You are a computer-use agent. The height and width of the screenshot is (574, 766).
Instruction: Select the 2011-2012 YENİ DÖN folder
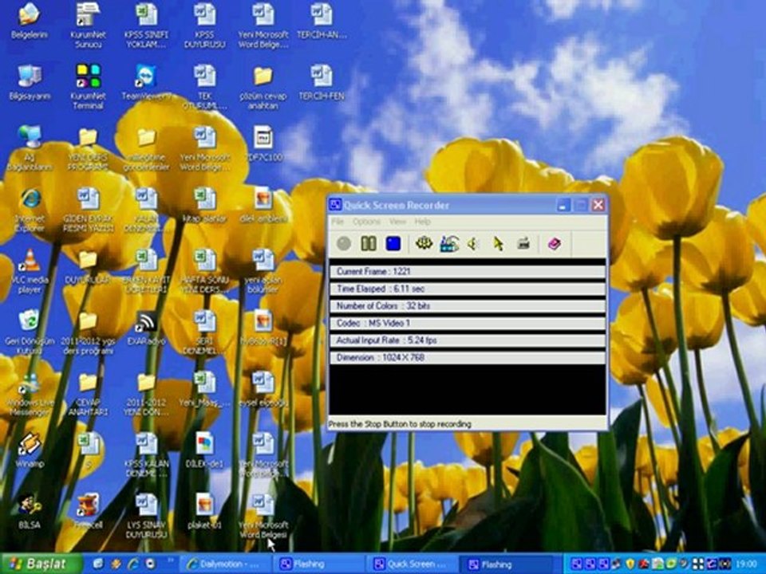(146, 395)
